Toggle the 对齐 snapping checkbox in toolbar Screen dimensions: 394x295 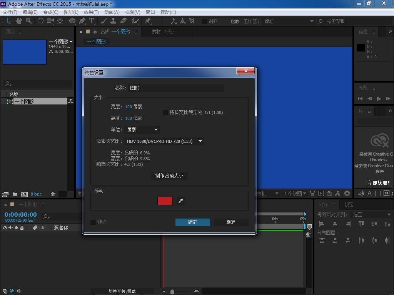pos(205,22)
